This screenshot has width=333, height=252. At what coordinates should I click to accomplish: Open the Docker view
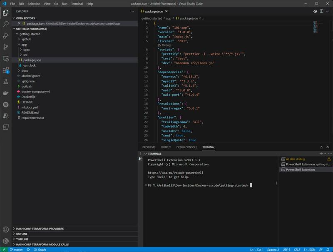tap(6, 93)
